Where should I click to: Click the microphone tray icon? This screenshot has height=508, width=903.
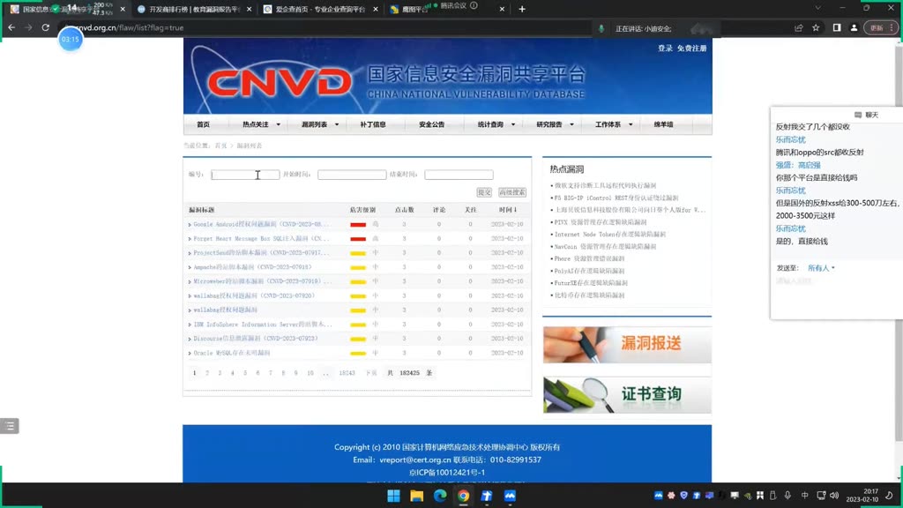(787, 496)
